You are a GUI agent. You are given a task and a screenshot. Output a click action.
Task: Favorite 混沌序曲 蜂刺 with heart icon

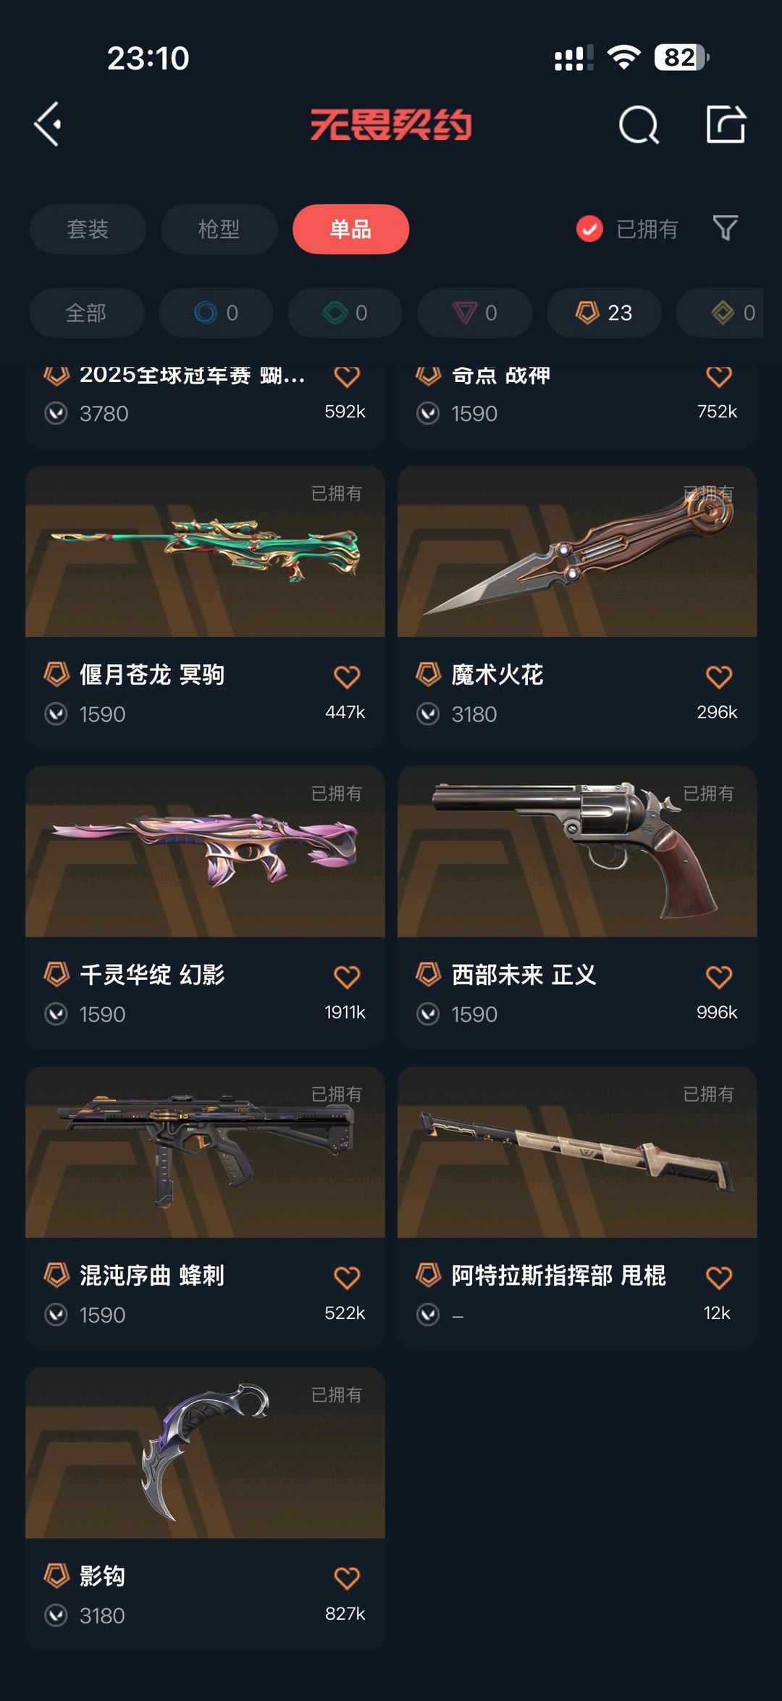347,1277
